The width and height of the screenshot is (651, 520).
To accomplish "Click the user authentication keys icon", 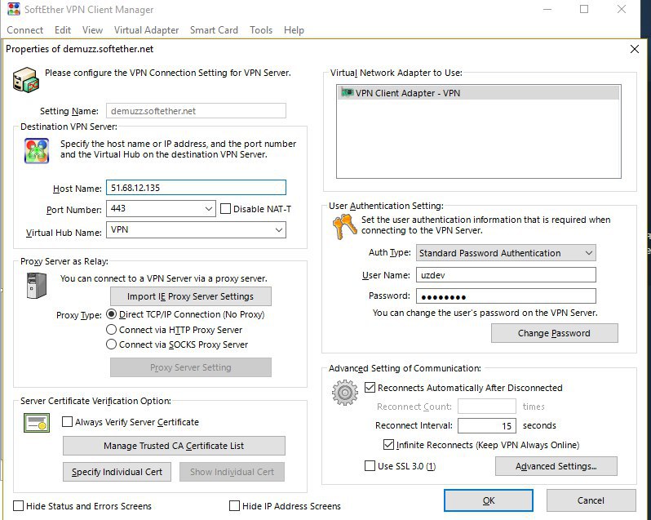I will coord(344,227).
